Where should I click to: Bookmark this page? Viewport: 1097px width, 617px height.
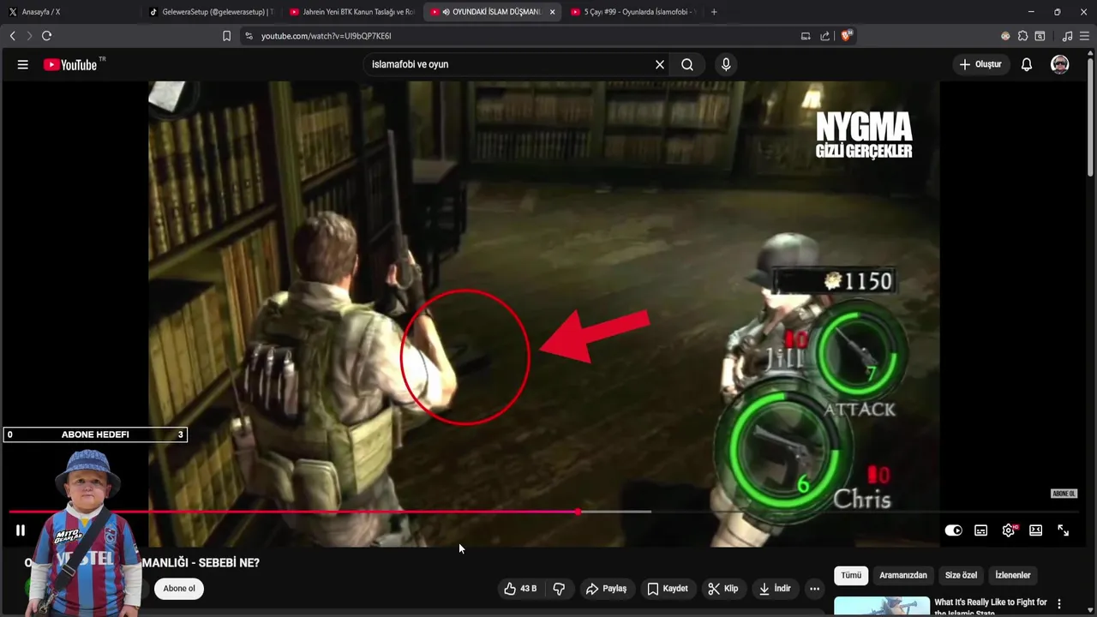226,36
